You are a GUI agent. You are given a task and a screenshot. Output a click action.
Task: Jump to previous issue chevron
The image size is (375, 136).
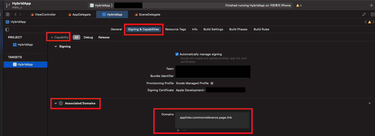pyautogui.click(x=366, y=22)
